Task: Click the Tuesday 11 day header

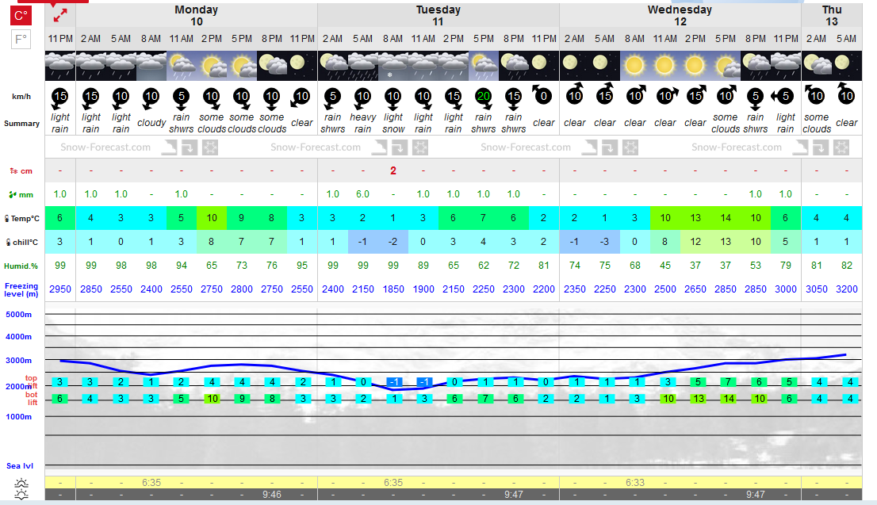Action: [x=438, y=15]
